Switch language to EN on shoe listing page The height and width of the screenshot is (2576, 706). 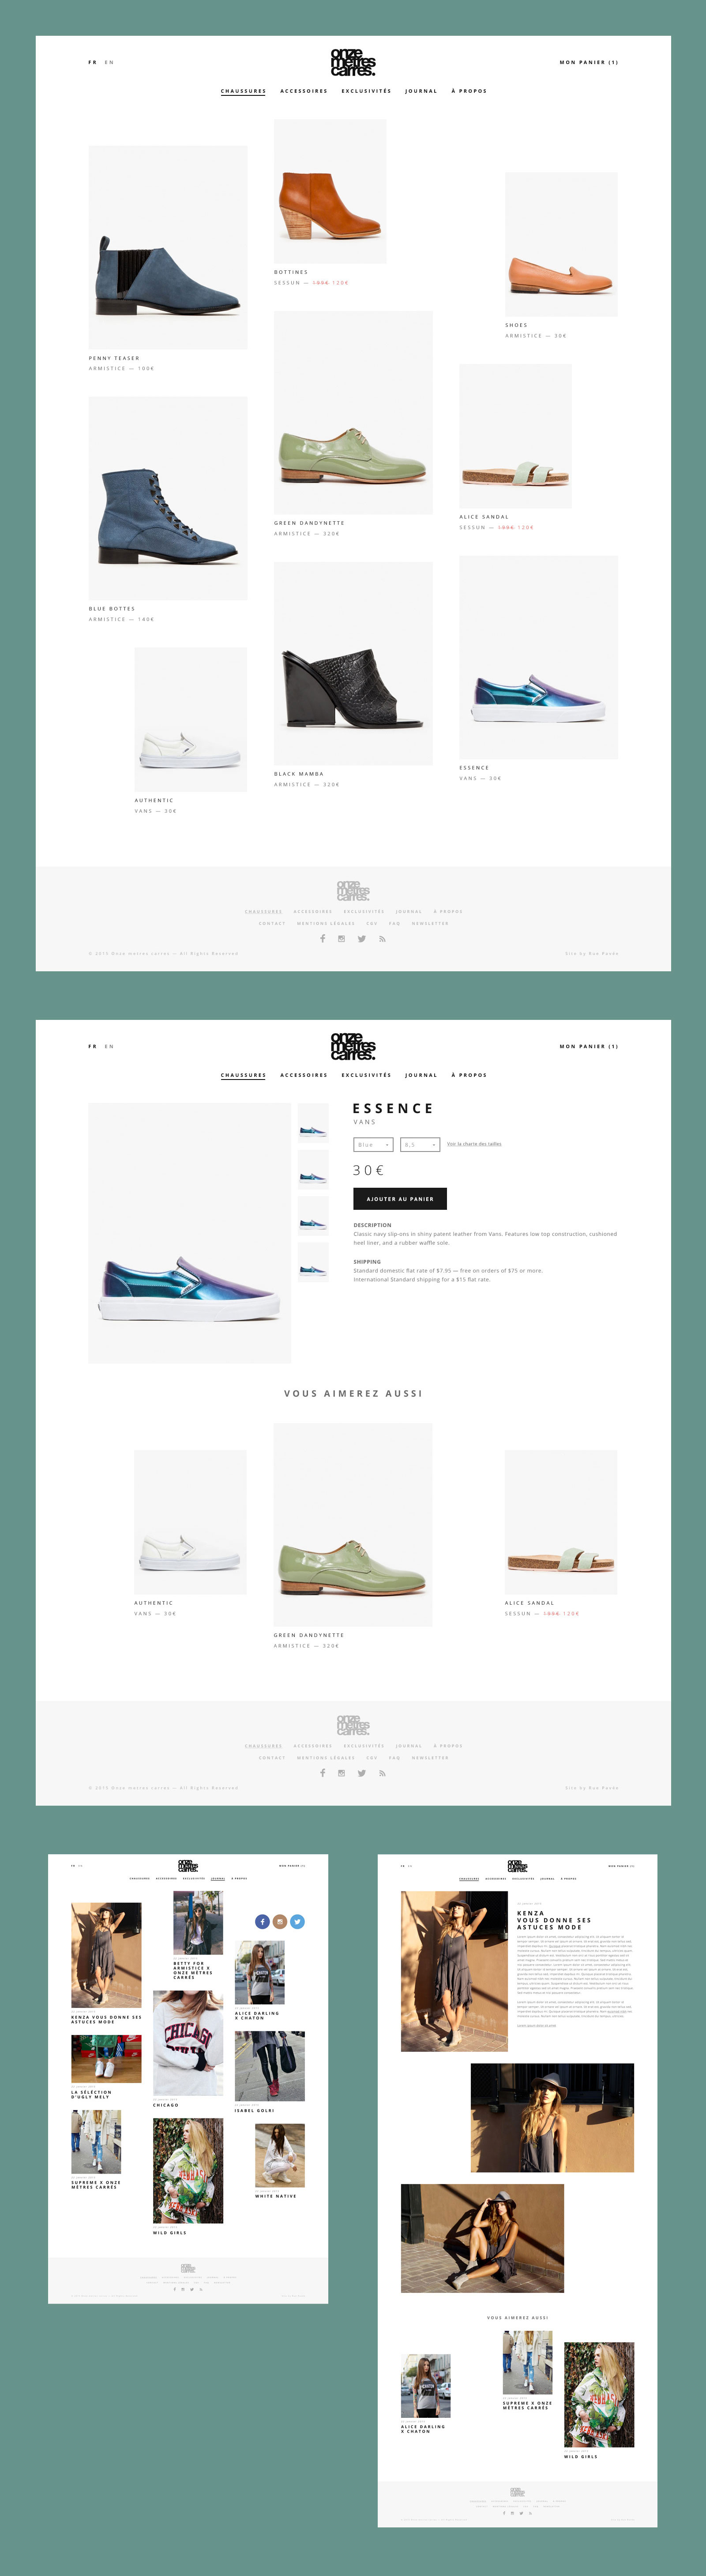pos(109,62)
